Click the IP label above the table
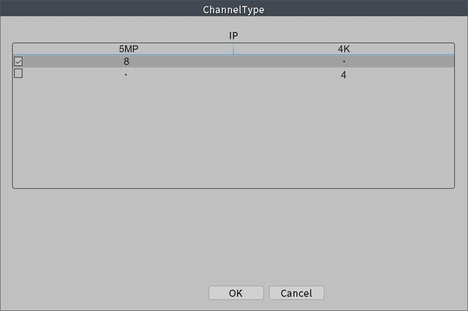 234,36
